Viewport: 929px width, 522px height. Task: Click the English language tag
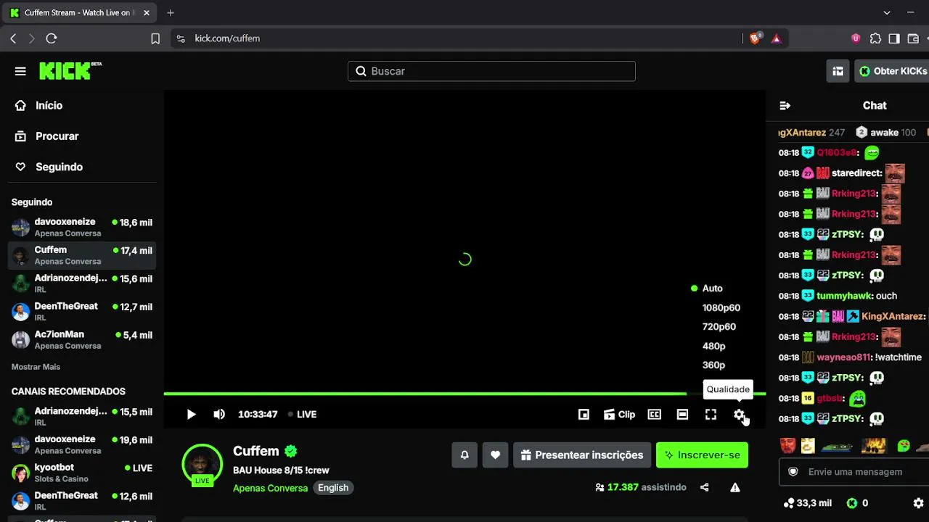(x=333, y=488)
